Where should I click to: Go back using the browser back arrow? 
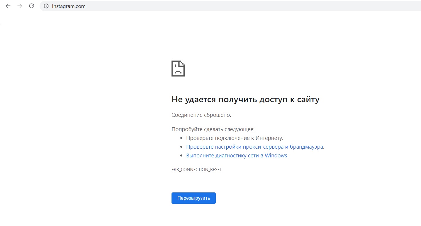(8, 6)
